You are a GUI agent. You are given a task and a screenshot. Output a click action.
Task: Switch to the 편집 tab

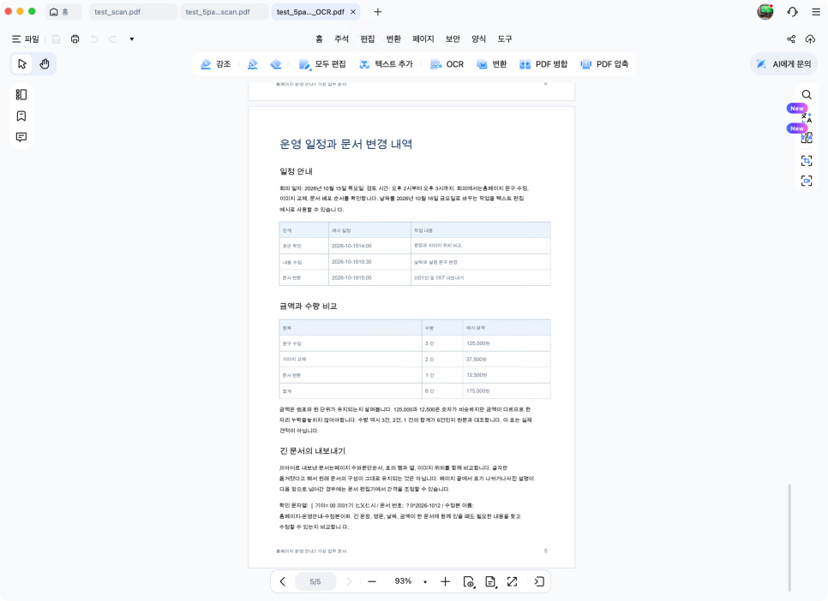(368, 39)
